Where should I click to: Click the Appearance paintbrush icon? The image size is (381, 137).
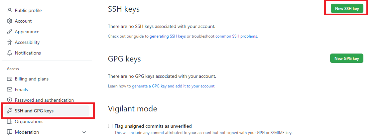click(x=10, y=32)
